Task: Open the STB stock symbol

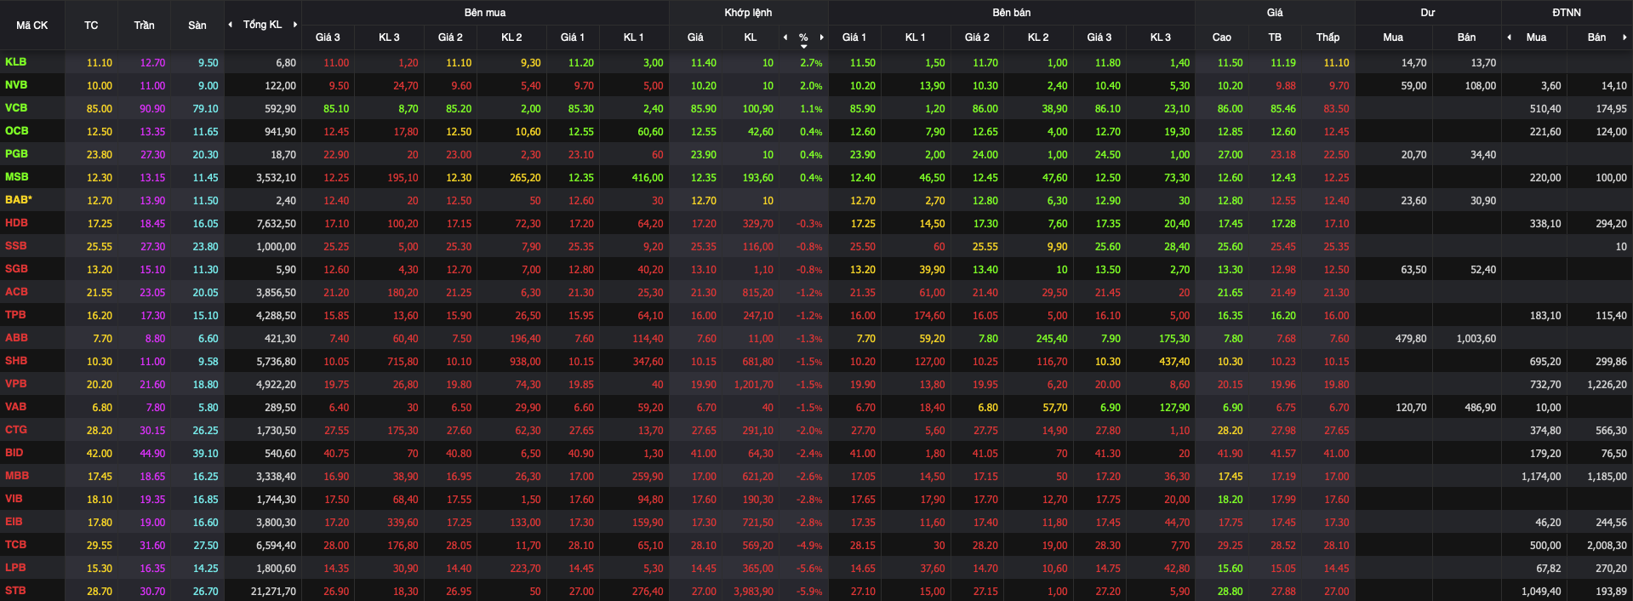Action: point(15,591)
